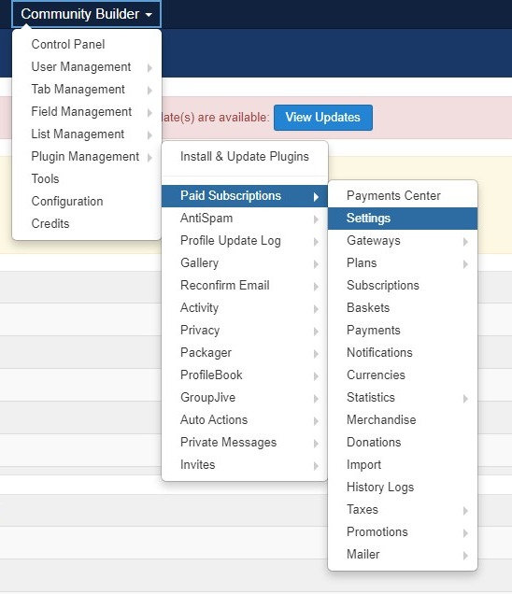Expand the Taxes submenu
Image resolution: width=512 pixels, height=594 pixels.
[x=403, y=509]
